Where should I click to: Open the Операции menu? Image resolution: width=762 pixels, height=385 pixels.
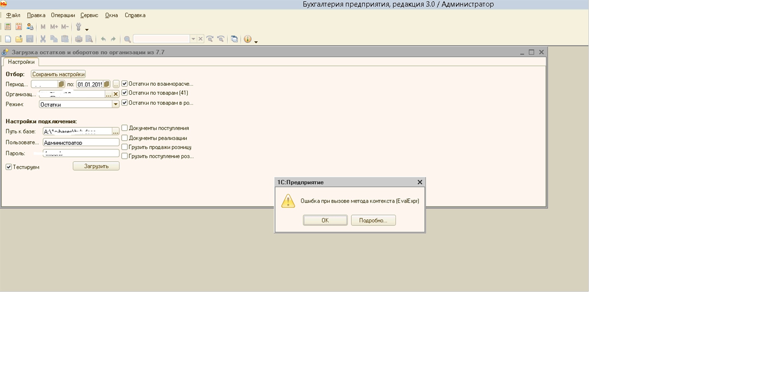coord(63,15)
